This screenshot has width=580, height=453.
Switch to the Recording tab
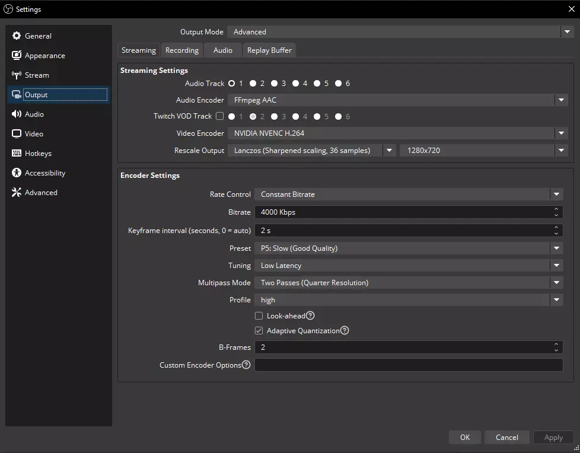(182, 50)
